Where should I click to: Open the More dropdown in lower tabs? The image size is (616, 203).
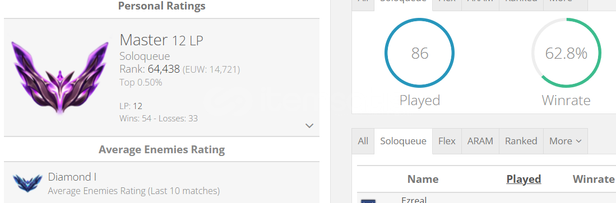click(x=566, y=141)
